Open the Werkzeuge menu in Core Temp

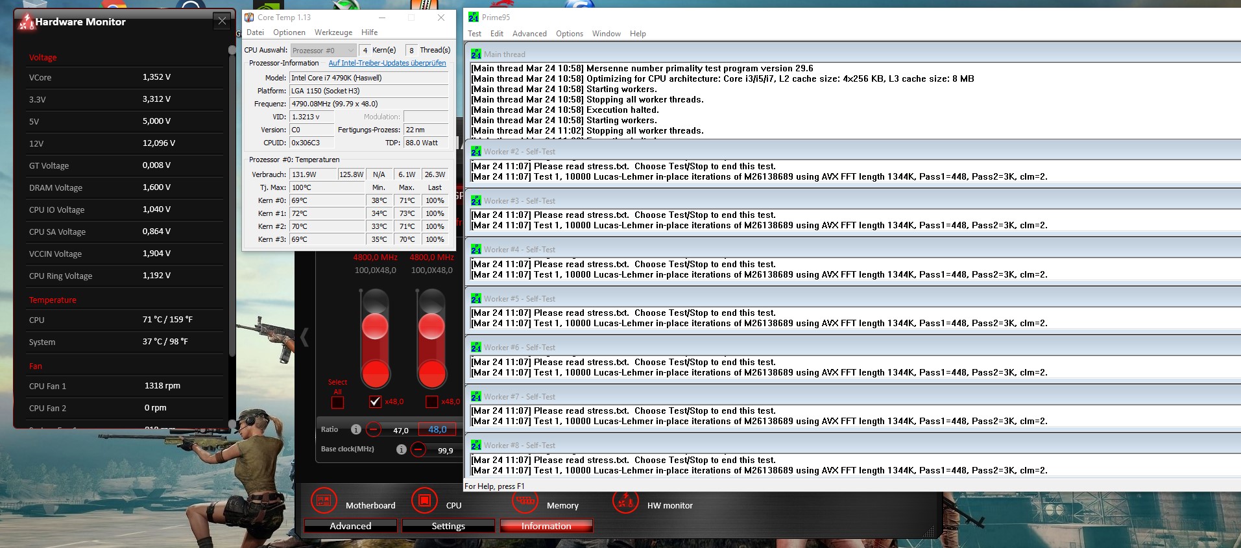coord(333,32)
